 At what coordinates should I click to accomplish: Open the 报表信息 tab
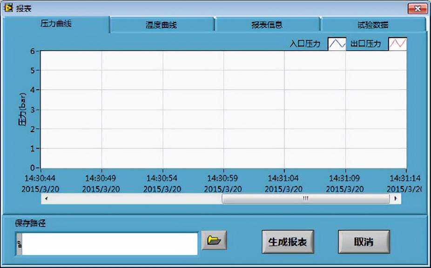pos(267,25)
